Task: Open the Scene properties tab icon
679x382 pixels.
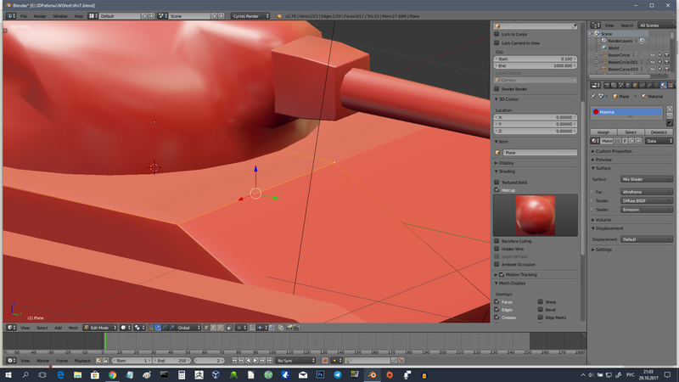Action: point(621,86)
